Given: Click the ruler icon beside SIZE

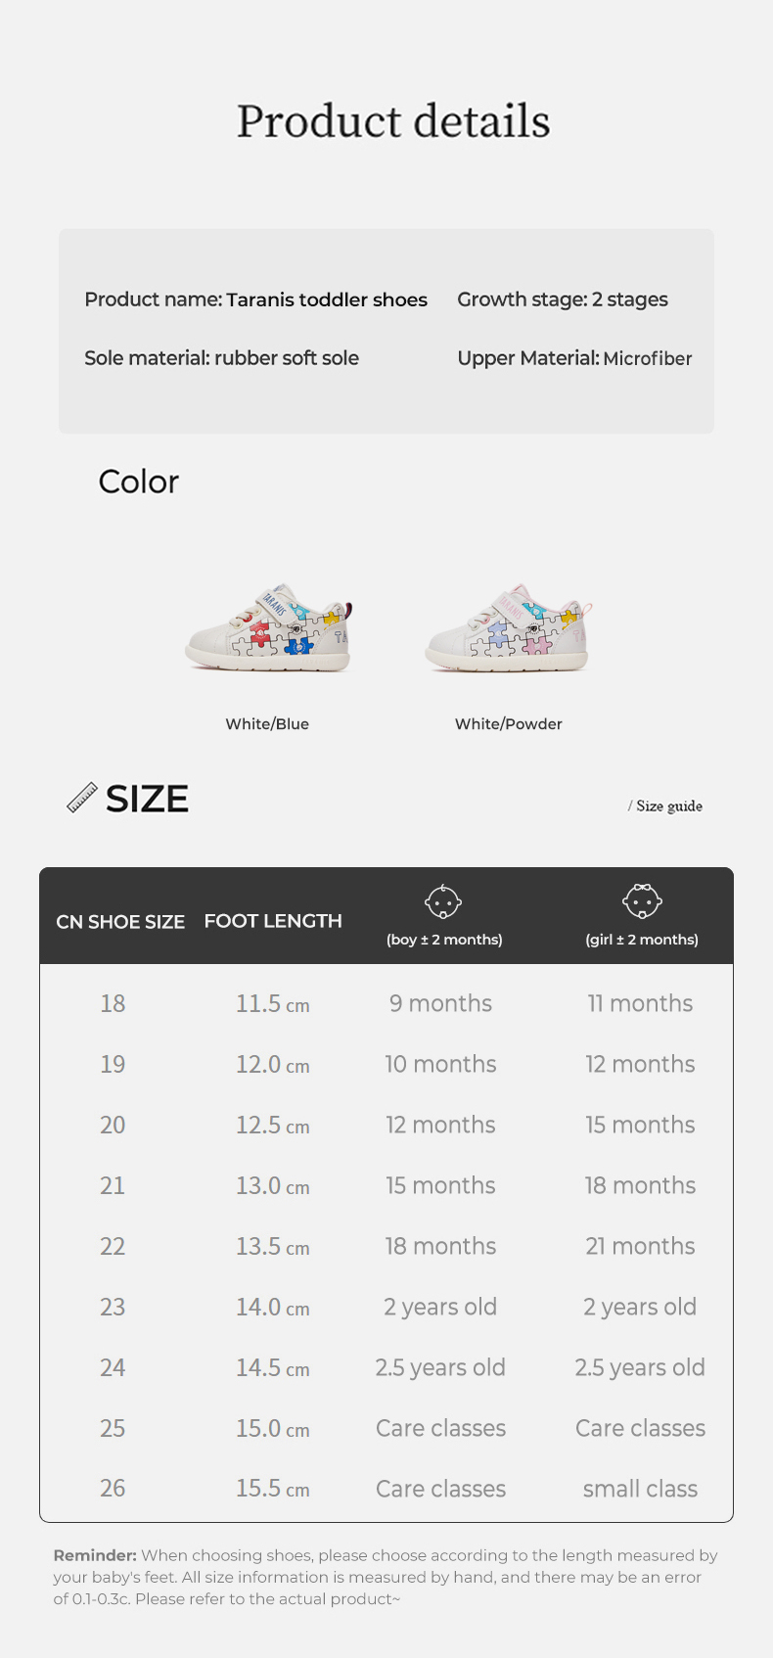Looking at the screenshot, I should (82, 798).
